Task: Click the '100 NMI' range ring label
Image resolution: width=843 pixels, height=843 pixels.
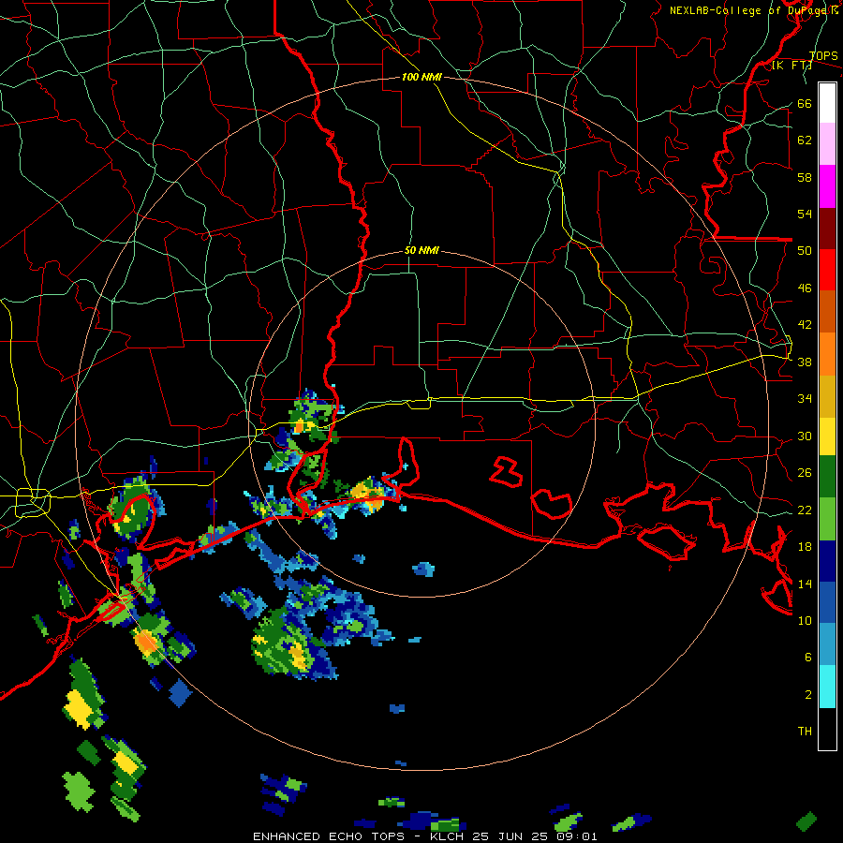Action: [x=421, y=77]
